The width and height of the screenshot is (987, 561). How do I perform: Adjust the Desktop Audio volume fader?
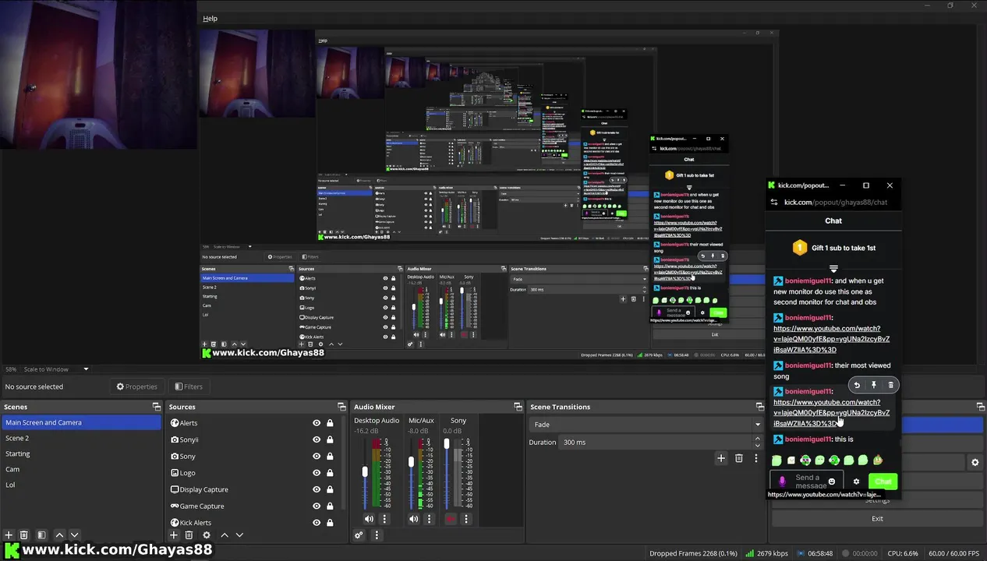point(364,472)
